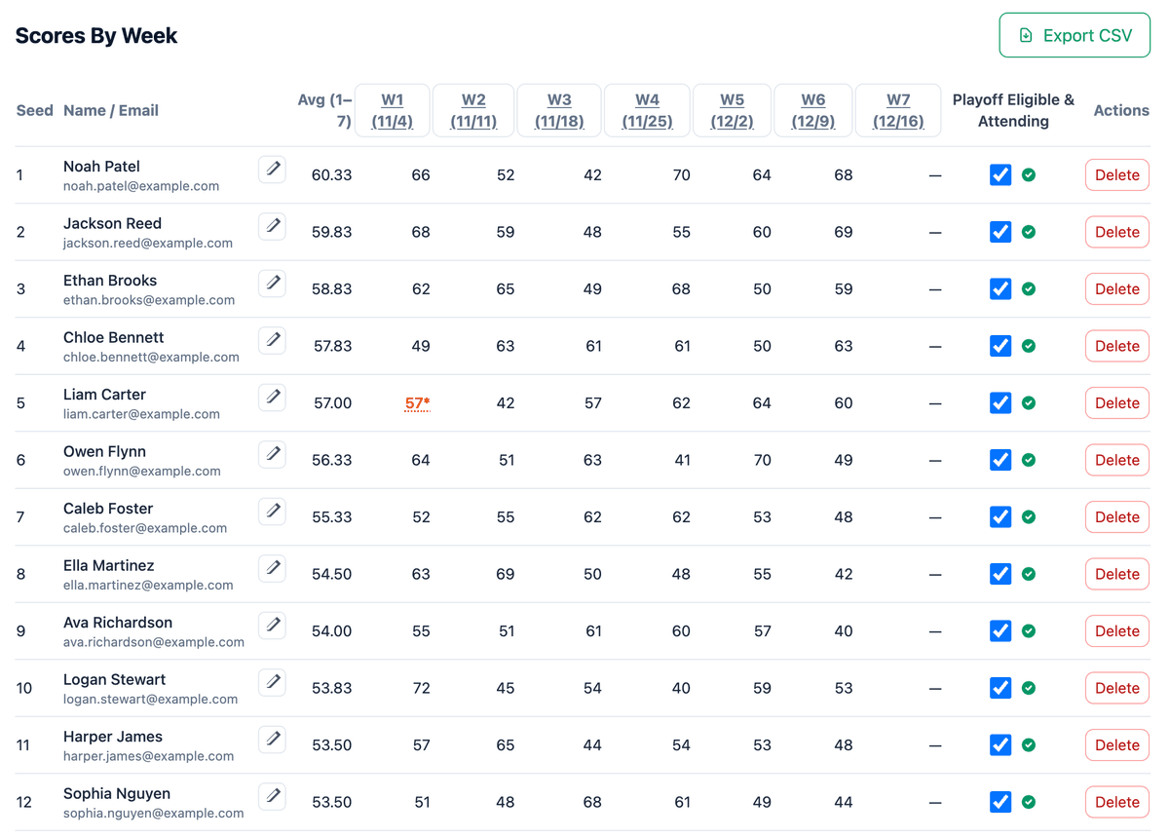Click the green attending check icon for Ethan Brooks
Viewport: 1169px width, 837px height.
(1029, 289)
